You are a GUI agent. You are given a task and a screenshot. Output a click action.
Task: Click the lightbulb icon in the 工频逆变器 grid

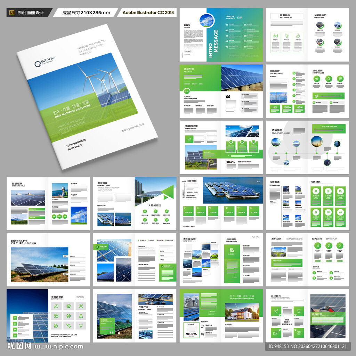click(81, 325)
